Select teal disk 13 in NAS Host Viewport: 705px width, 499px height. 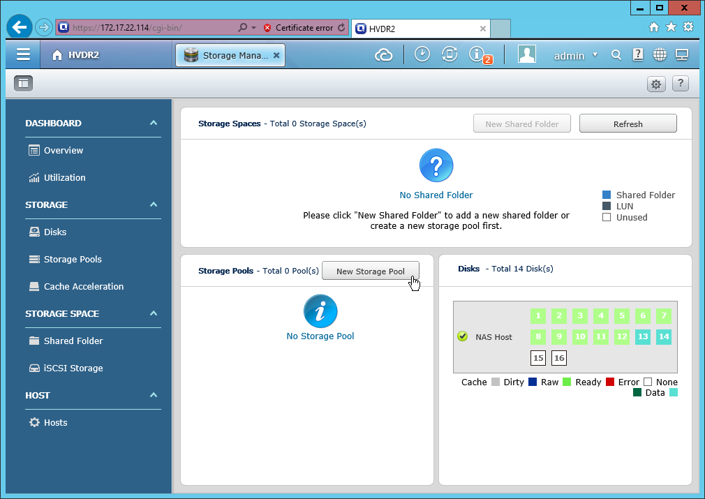[643, 336]
